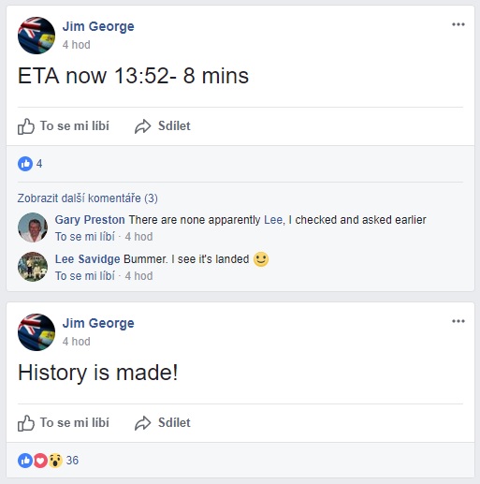Screen dimensions: 480x484
Task: Open Lee Savidge's profile picture
Action: [x=33, y=267]
